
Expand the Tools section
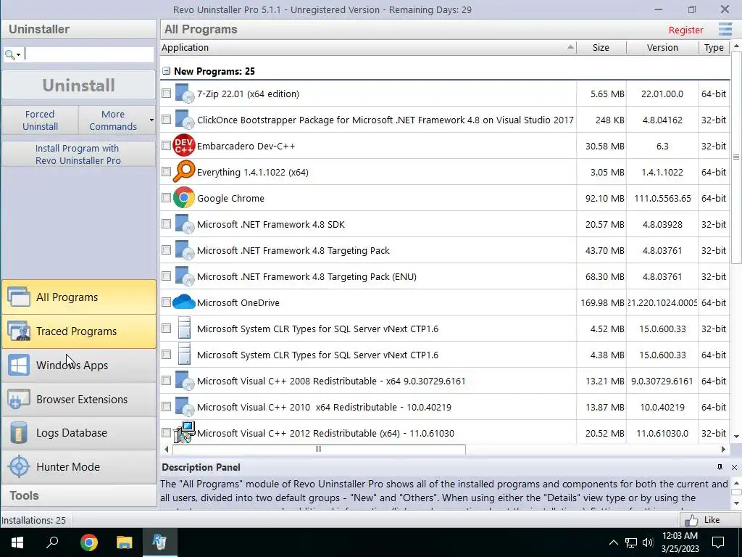pos(79,495)
